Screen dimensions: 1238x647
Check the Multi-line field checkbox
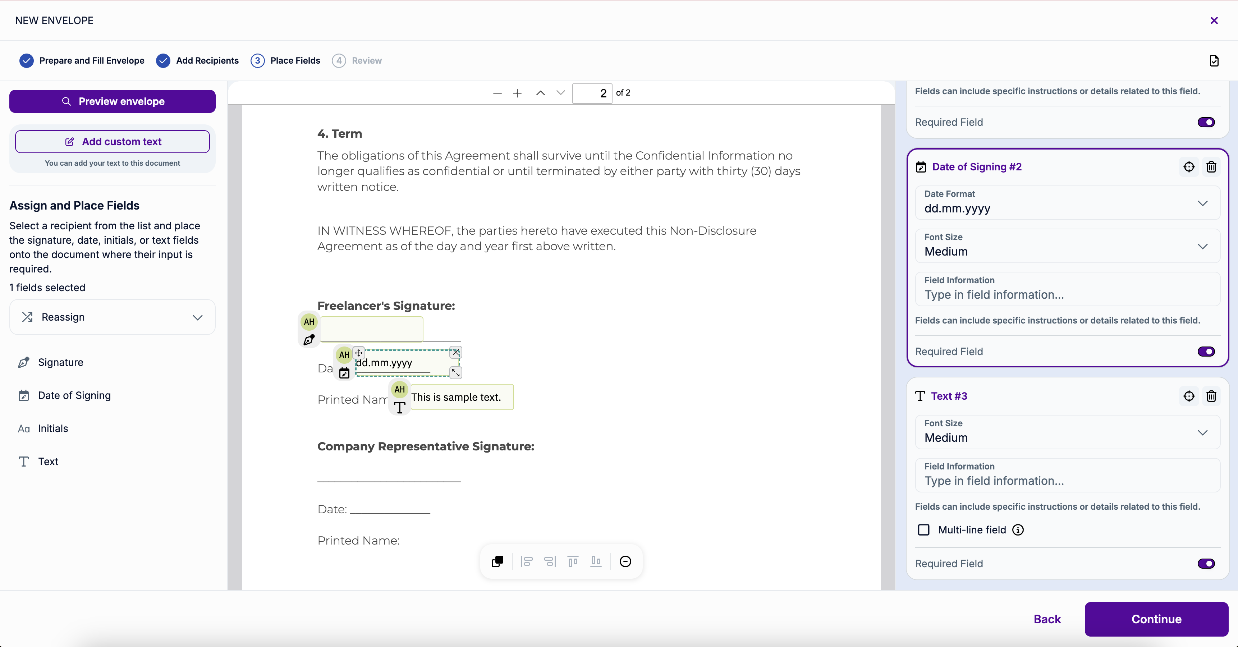tap(923, 530)
